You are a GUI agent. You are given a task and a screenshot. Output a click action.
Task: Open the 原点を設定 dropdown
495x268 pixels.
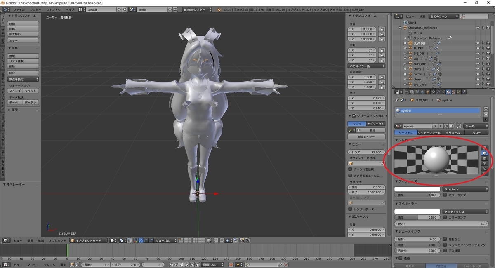point(24,79)
